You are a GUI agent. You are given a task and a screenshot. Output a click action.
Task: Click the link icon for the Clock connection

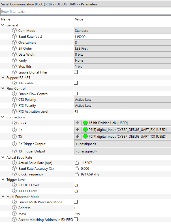click(x=77, y=123)
